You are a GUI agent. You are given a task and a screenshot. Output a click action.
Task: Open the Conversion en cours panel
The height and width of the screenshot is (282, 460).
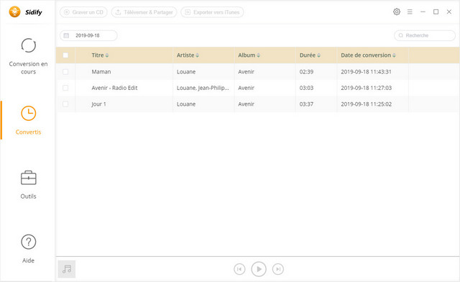(28, 56)
